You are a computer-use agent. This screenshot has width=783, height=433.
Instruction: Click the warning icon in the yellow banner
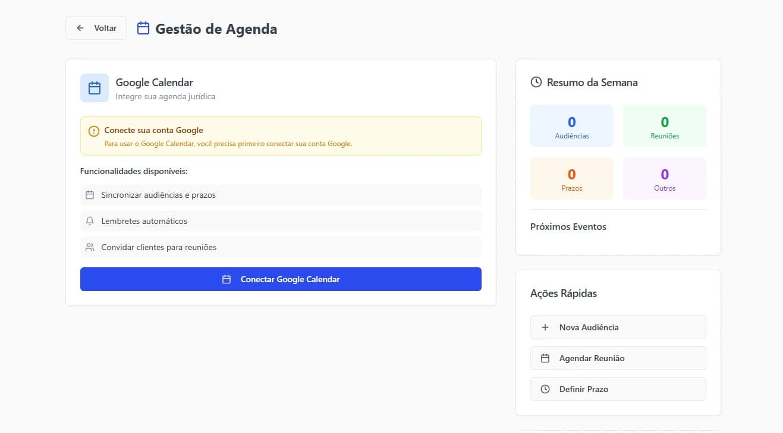[93, 131]
